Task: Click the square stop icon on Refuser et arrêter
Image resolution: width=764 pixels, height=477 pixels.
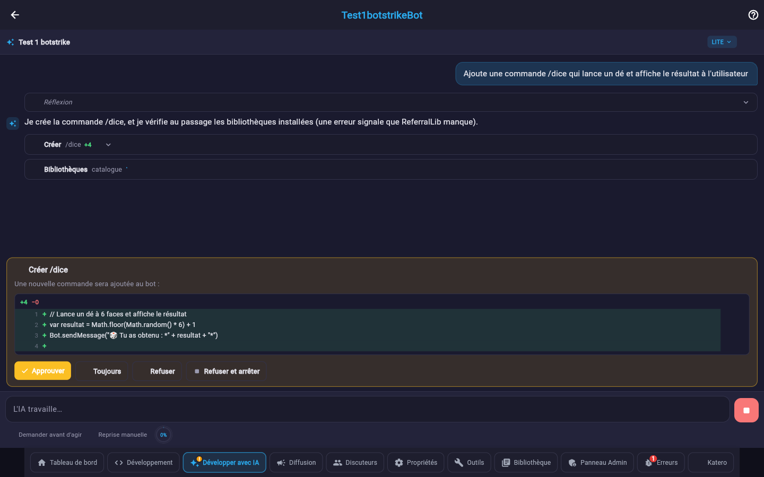Action: [197, 372]
